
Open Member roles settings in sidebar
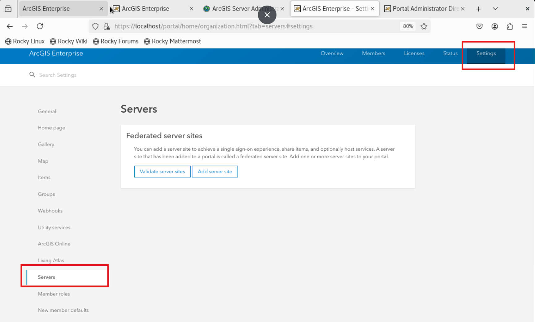point(54,294)
